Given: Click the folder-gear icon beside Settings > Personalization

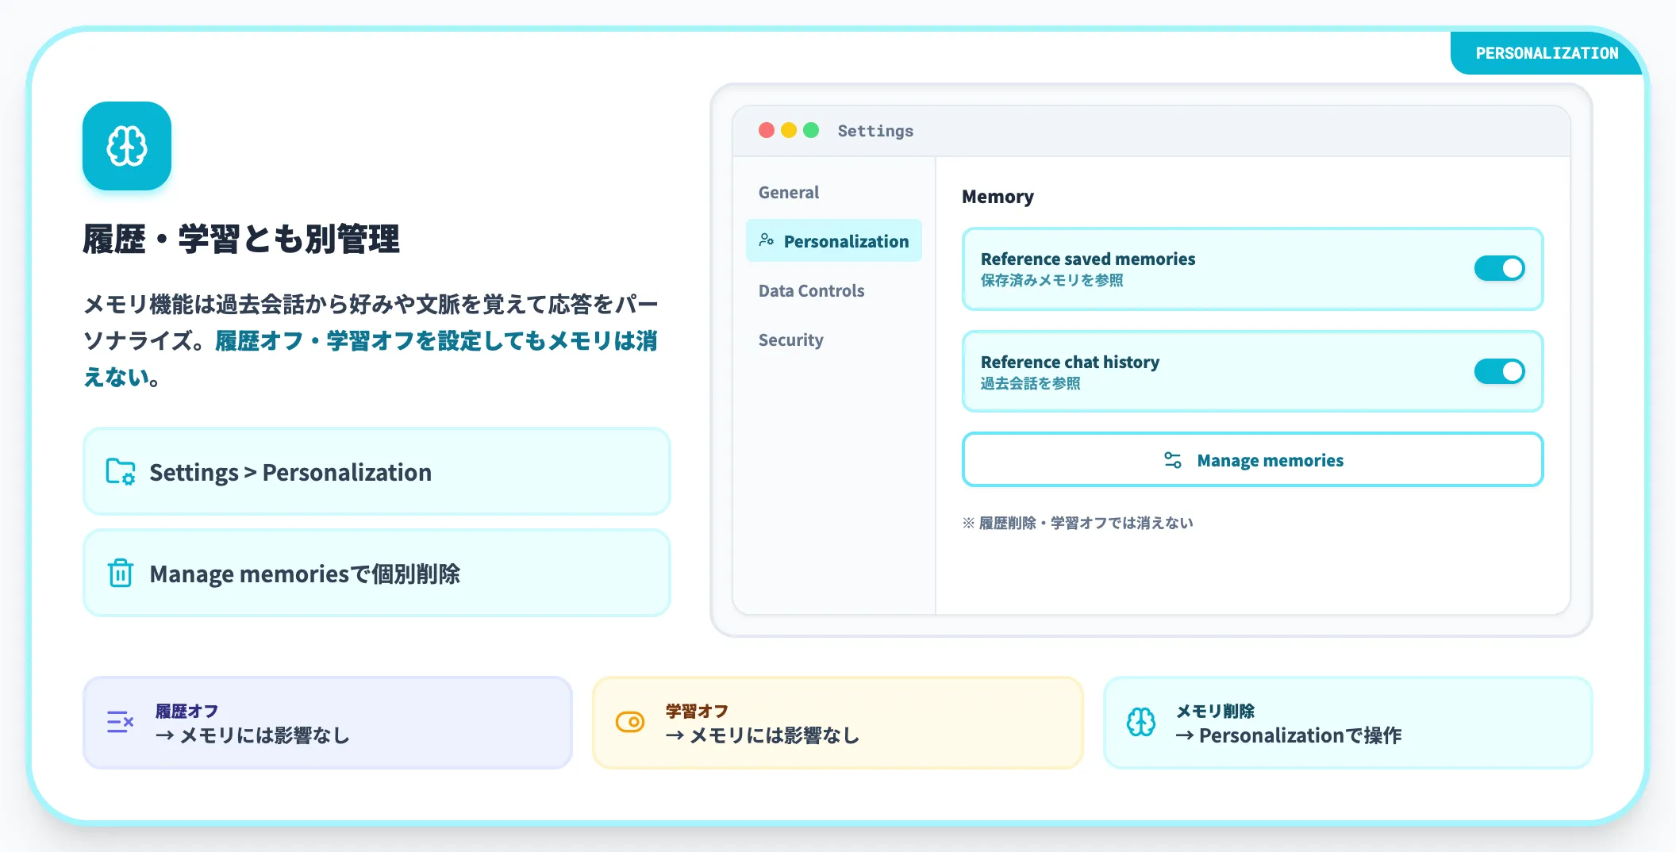Looking at the screenshot, I should point(121,472).
